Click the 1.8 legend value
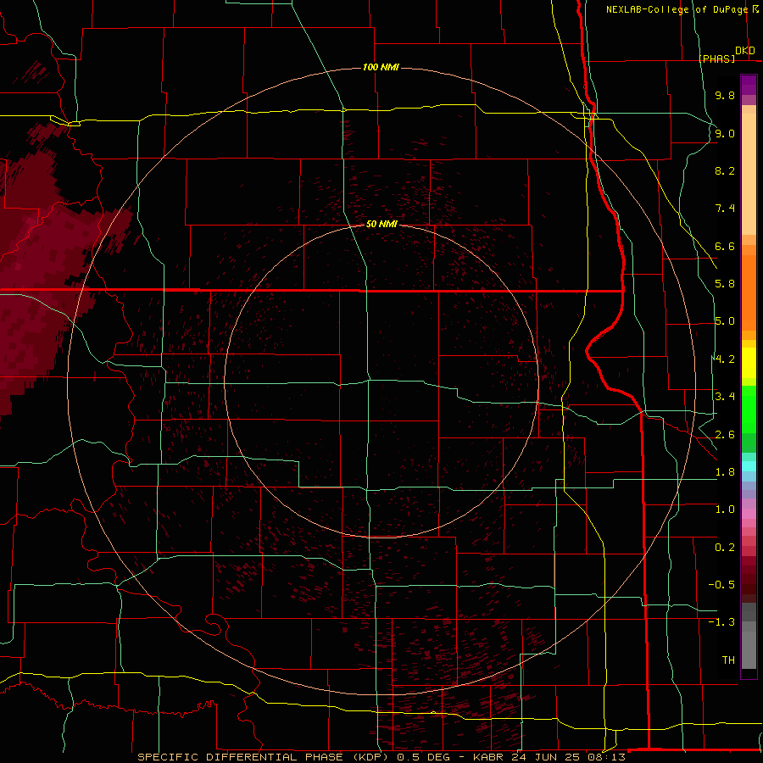 click(x=725, y=472)
